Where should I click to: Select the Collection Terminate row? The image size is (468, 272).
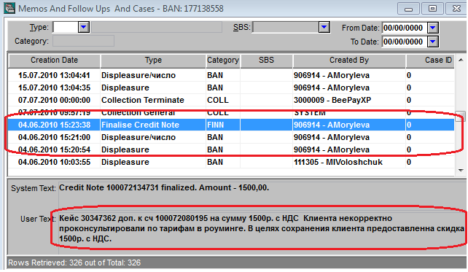click(x=231, y=100)
